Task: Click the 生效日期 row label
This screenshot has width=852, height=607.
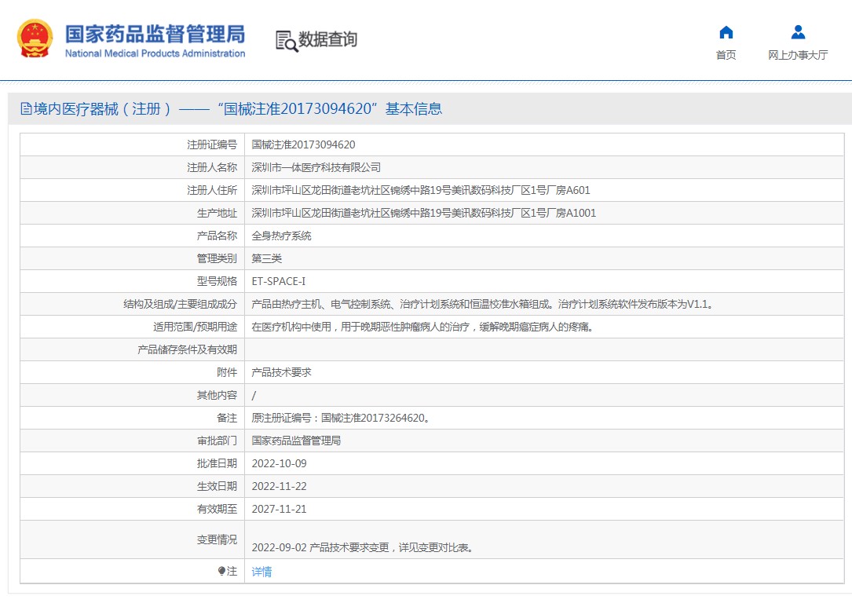Action: point(217,486)
